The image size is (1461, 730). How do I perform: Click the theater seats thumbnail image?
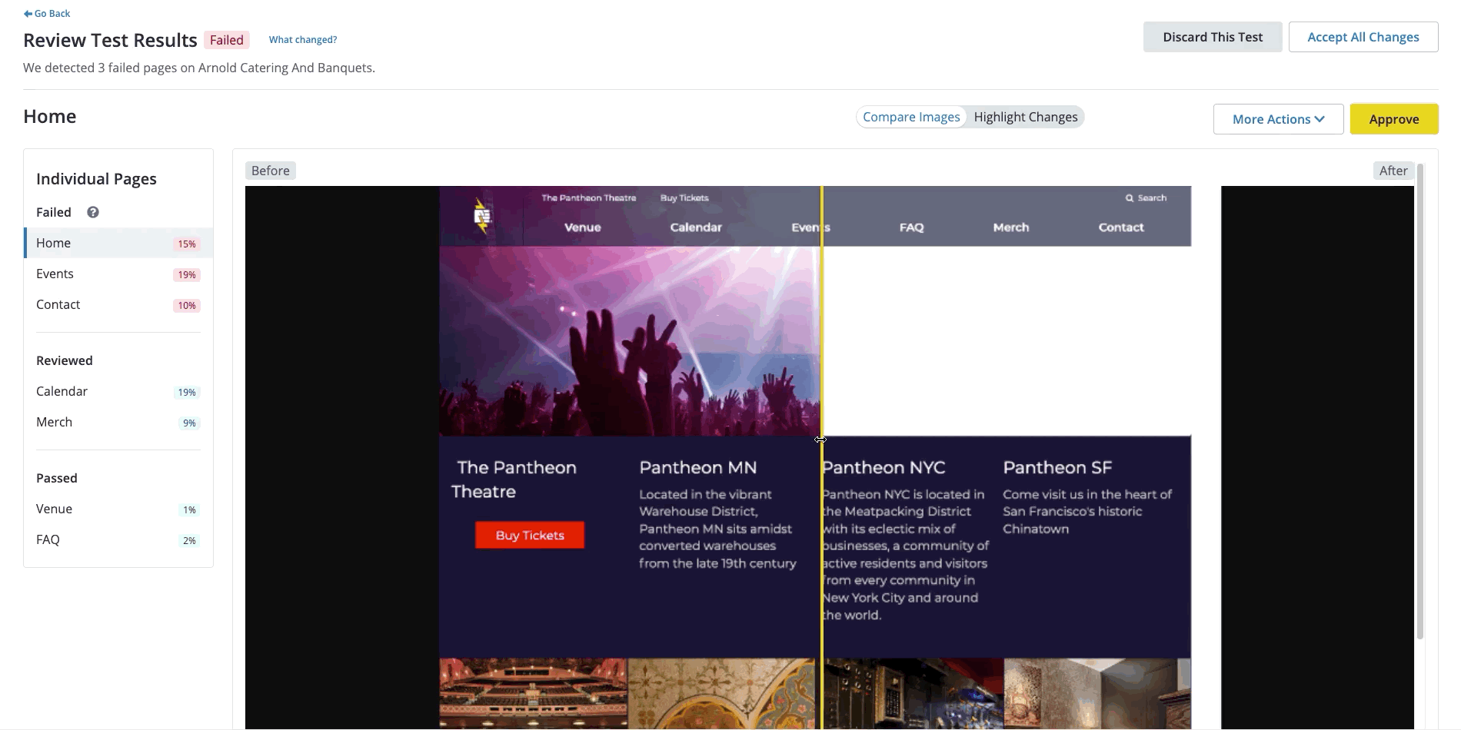[534, 693]
